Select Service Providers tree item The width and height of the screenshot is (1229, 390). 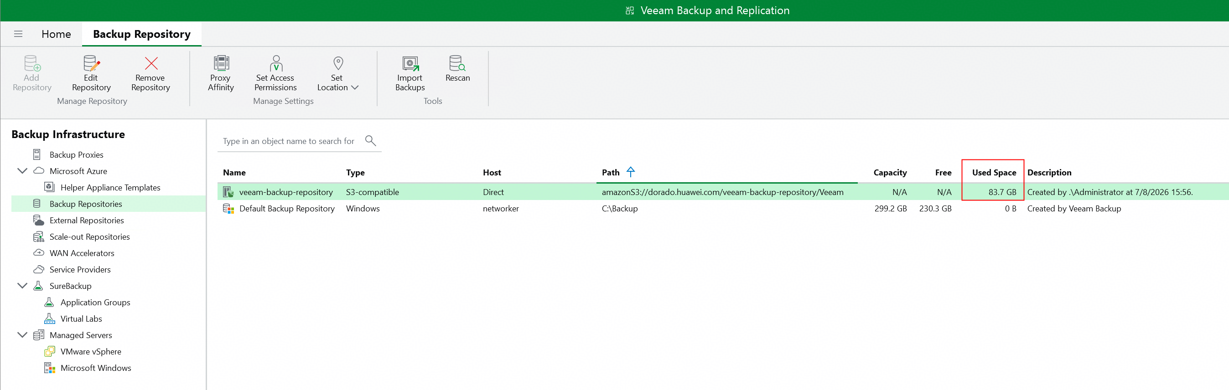(x=80, y=269)
